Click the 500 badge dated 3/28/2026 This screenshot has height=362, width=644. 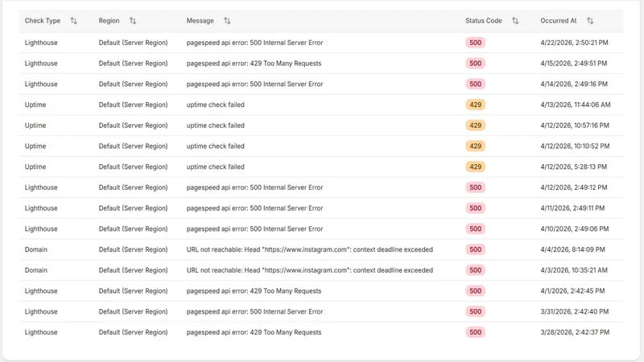point(475,332)
